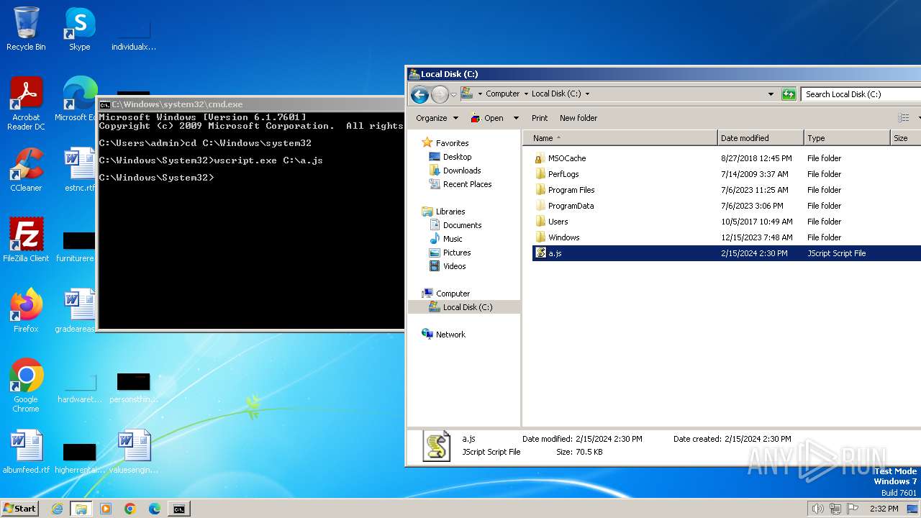This screenshot has height=518, width=921.
Task: Open Firefox desktop shortcut
Action: click(x=26, y=311)
